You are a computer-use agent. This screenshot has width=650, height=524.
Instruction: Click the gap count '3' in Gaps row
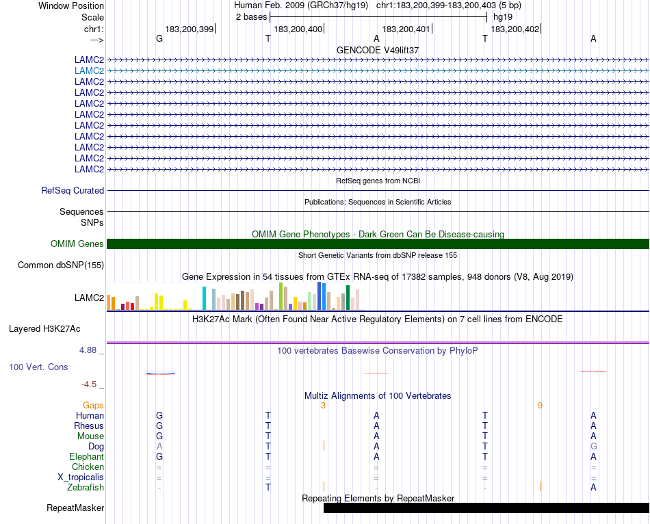(x=324, y=406)
